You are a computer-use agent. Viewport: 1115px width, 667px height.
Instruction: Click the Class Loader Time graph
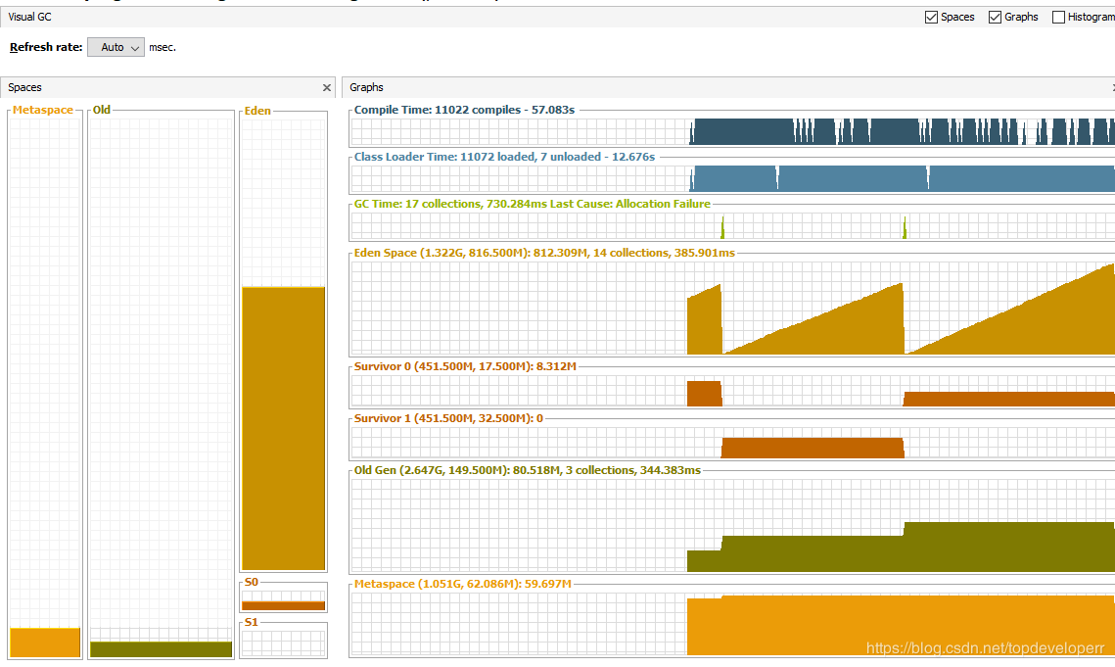731,178
